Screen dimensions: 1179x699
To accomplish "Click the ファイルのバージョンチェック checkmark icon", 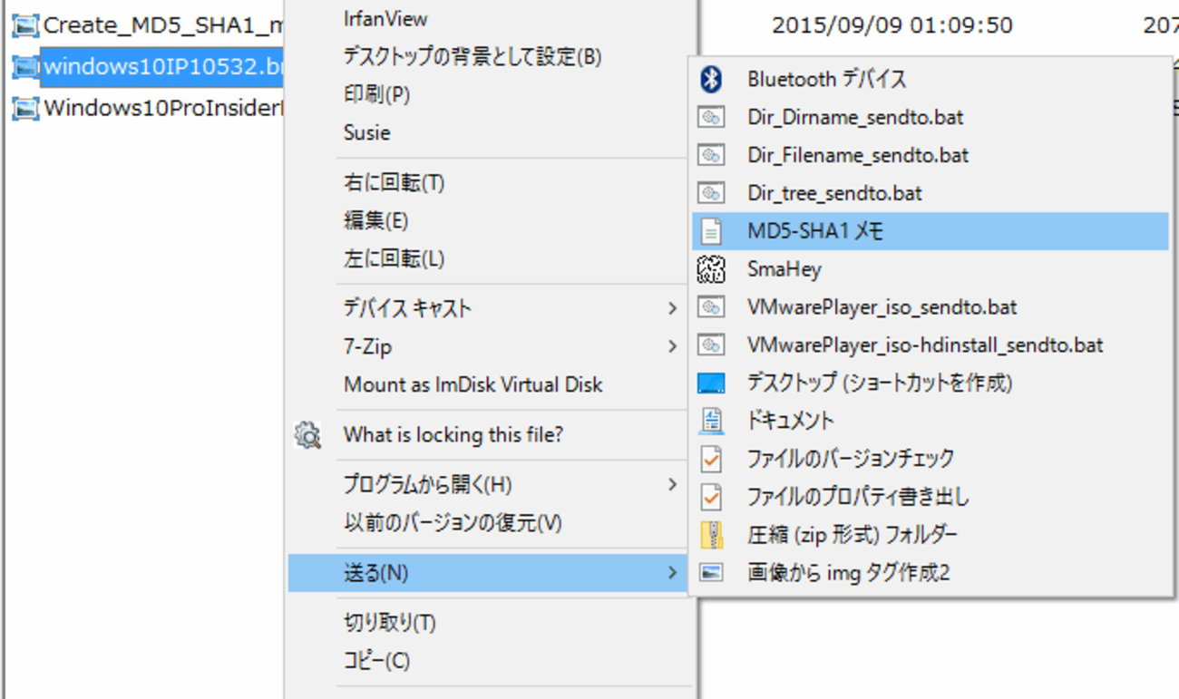I will (712, 459).
